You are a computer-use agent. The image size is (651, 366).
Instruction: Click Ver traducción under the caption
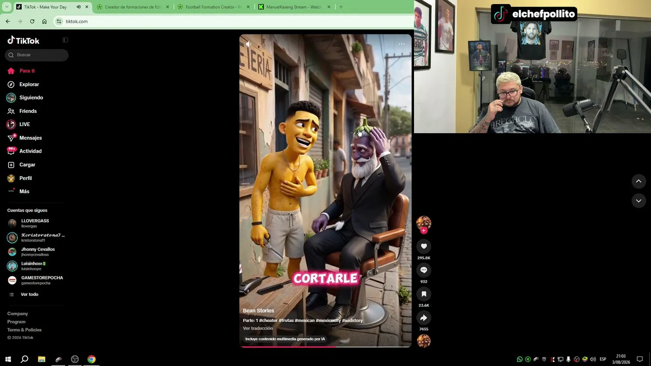pos(258,328)
